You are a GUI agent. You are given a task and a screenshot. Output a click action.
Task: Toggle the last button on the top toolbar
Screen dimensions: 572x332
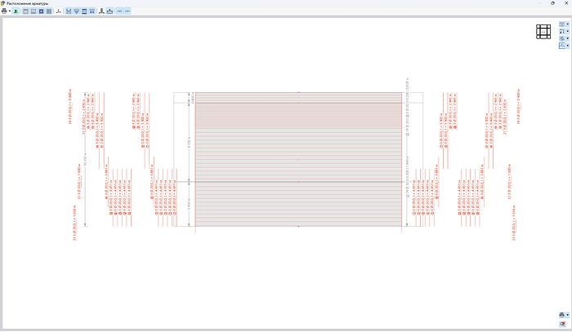(127, 11)
